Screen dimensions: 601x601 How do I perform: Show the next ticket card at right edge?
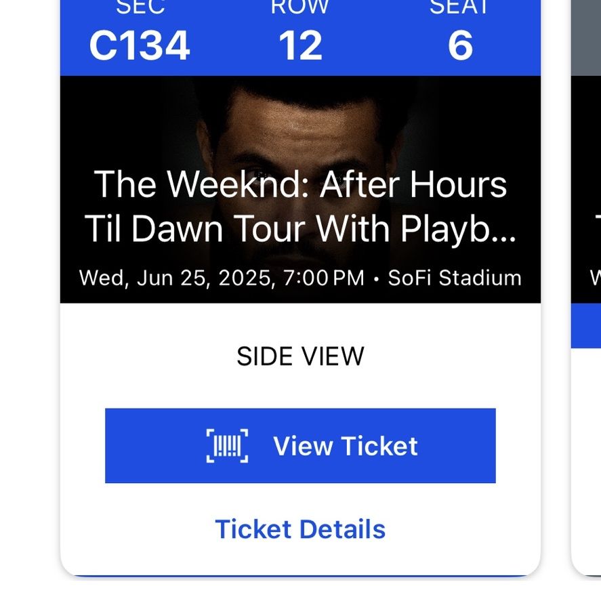(x=586, y=287)
